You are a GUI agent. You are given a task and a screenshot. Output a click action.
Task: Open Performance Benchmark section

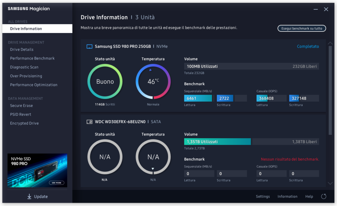pyautogui.click(x=32, y=58)
